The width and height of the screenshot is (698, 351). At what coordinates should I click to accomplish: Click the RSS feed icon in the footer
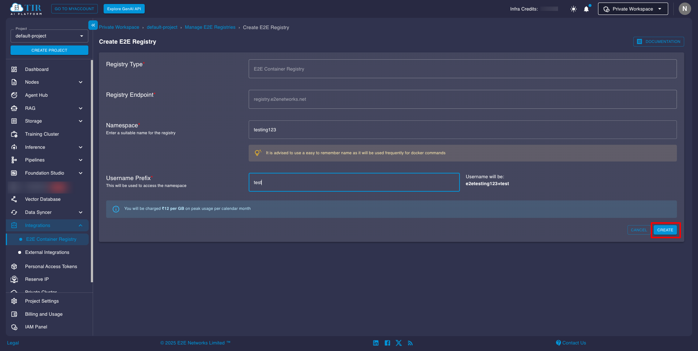410,343
